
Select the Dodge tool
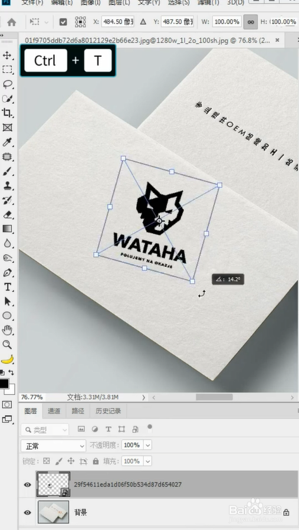tap(7, 258)
